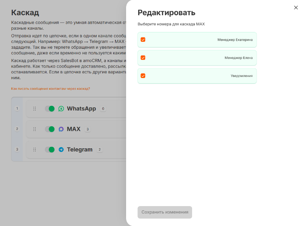Screen dimensions: 301x226
Task: Click the MAX messenger logo icon
Action: click(61, 129)
